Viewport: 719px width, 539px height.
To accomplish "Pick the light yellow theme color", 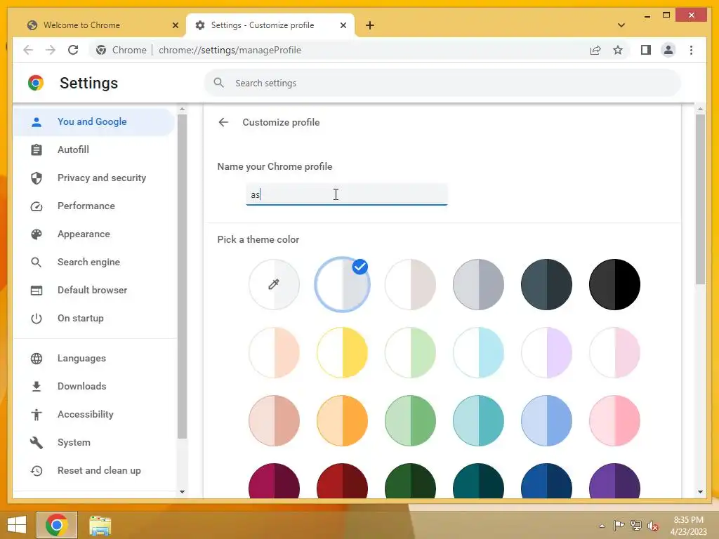I will (342, 352).
